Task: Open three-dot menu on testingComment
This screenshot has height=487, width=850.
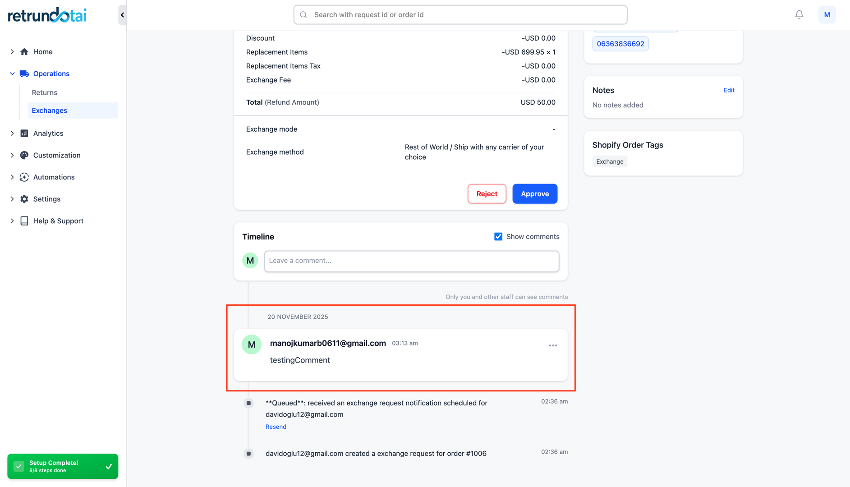Action: [553, 345]
